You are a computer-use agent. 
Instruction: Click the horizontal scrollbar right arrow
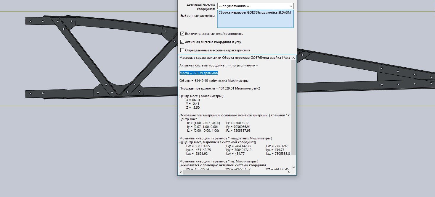coord(289,172)
